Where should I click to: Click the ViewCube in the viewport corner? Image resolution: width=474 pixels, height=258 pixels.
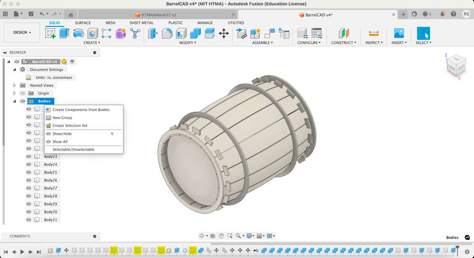point(456,65)
